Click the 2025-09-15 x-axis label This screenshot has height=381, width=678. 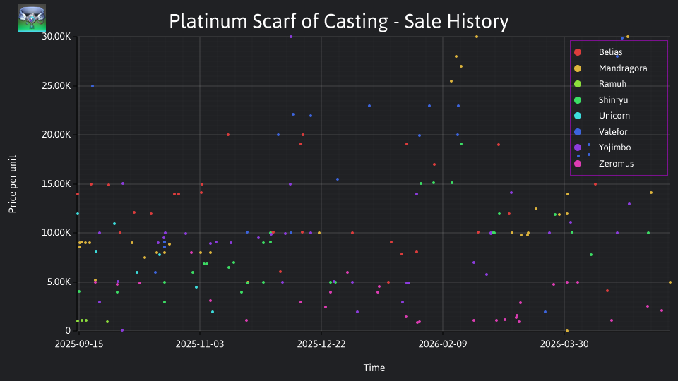click(78, 344)
